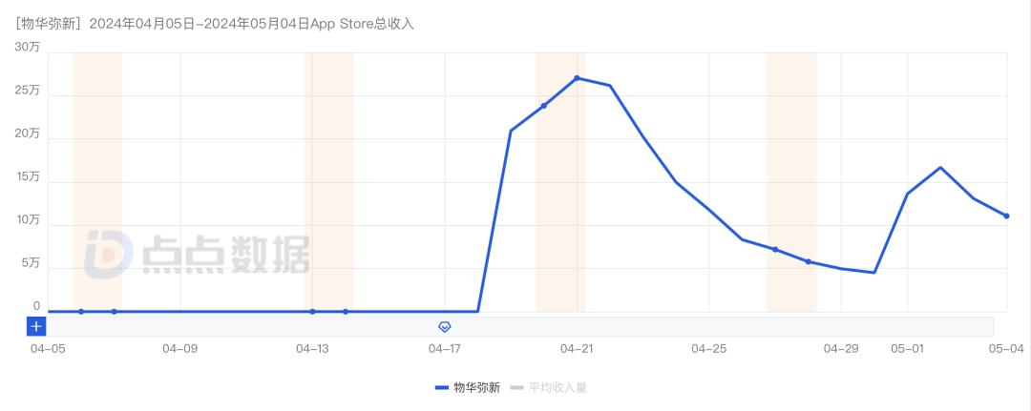The width and height of the screenshot is (1031, 411).
Task: Toggle the 平均收入量 legend series
Action: coord(548,388)
